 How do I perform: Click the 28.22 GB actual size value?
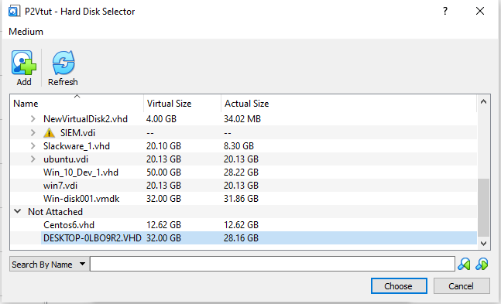pos(241,172)
